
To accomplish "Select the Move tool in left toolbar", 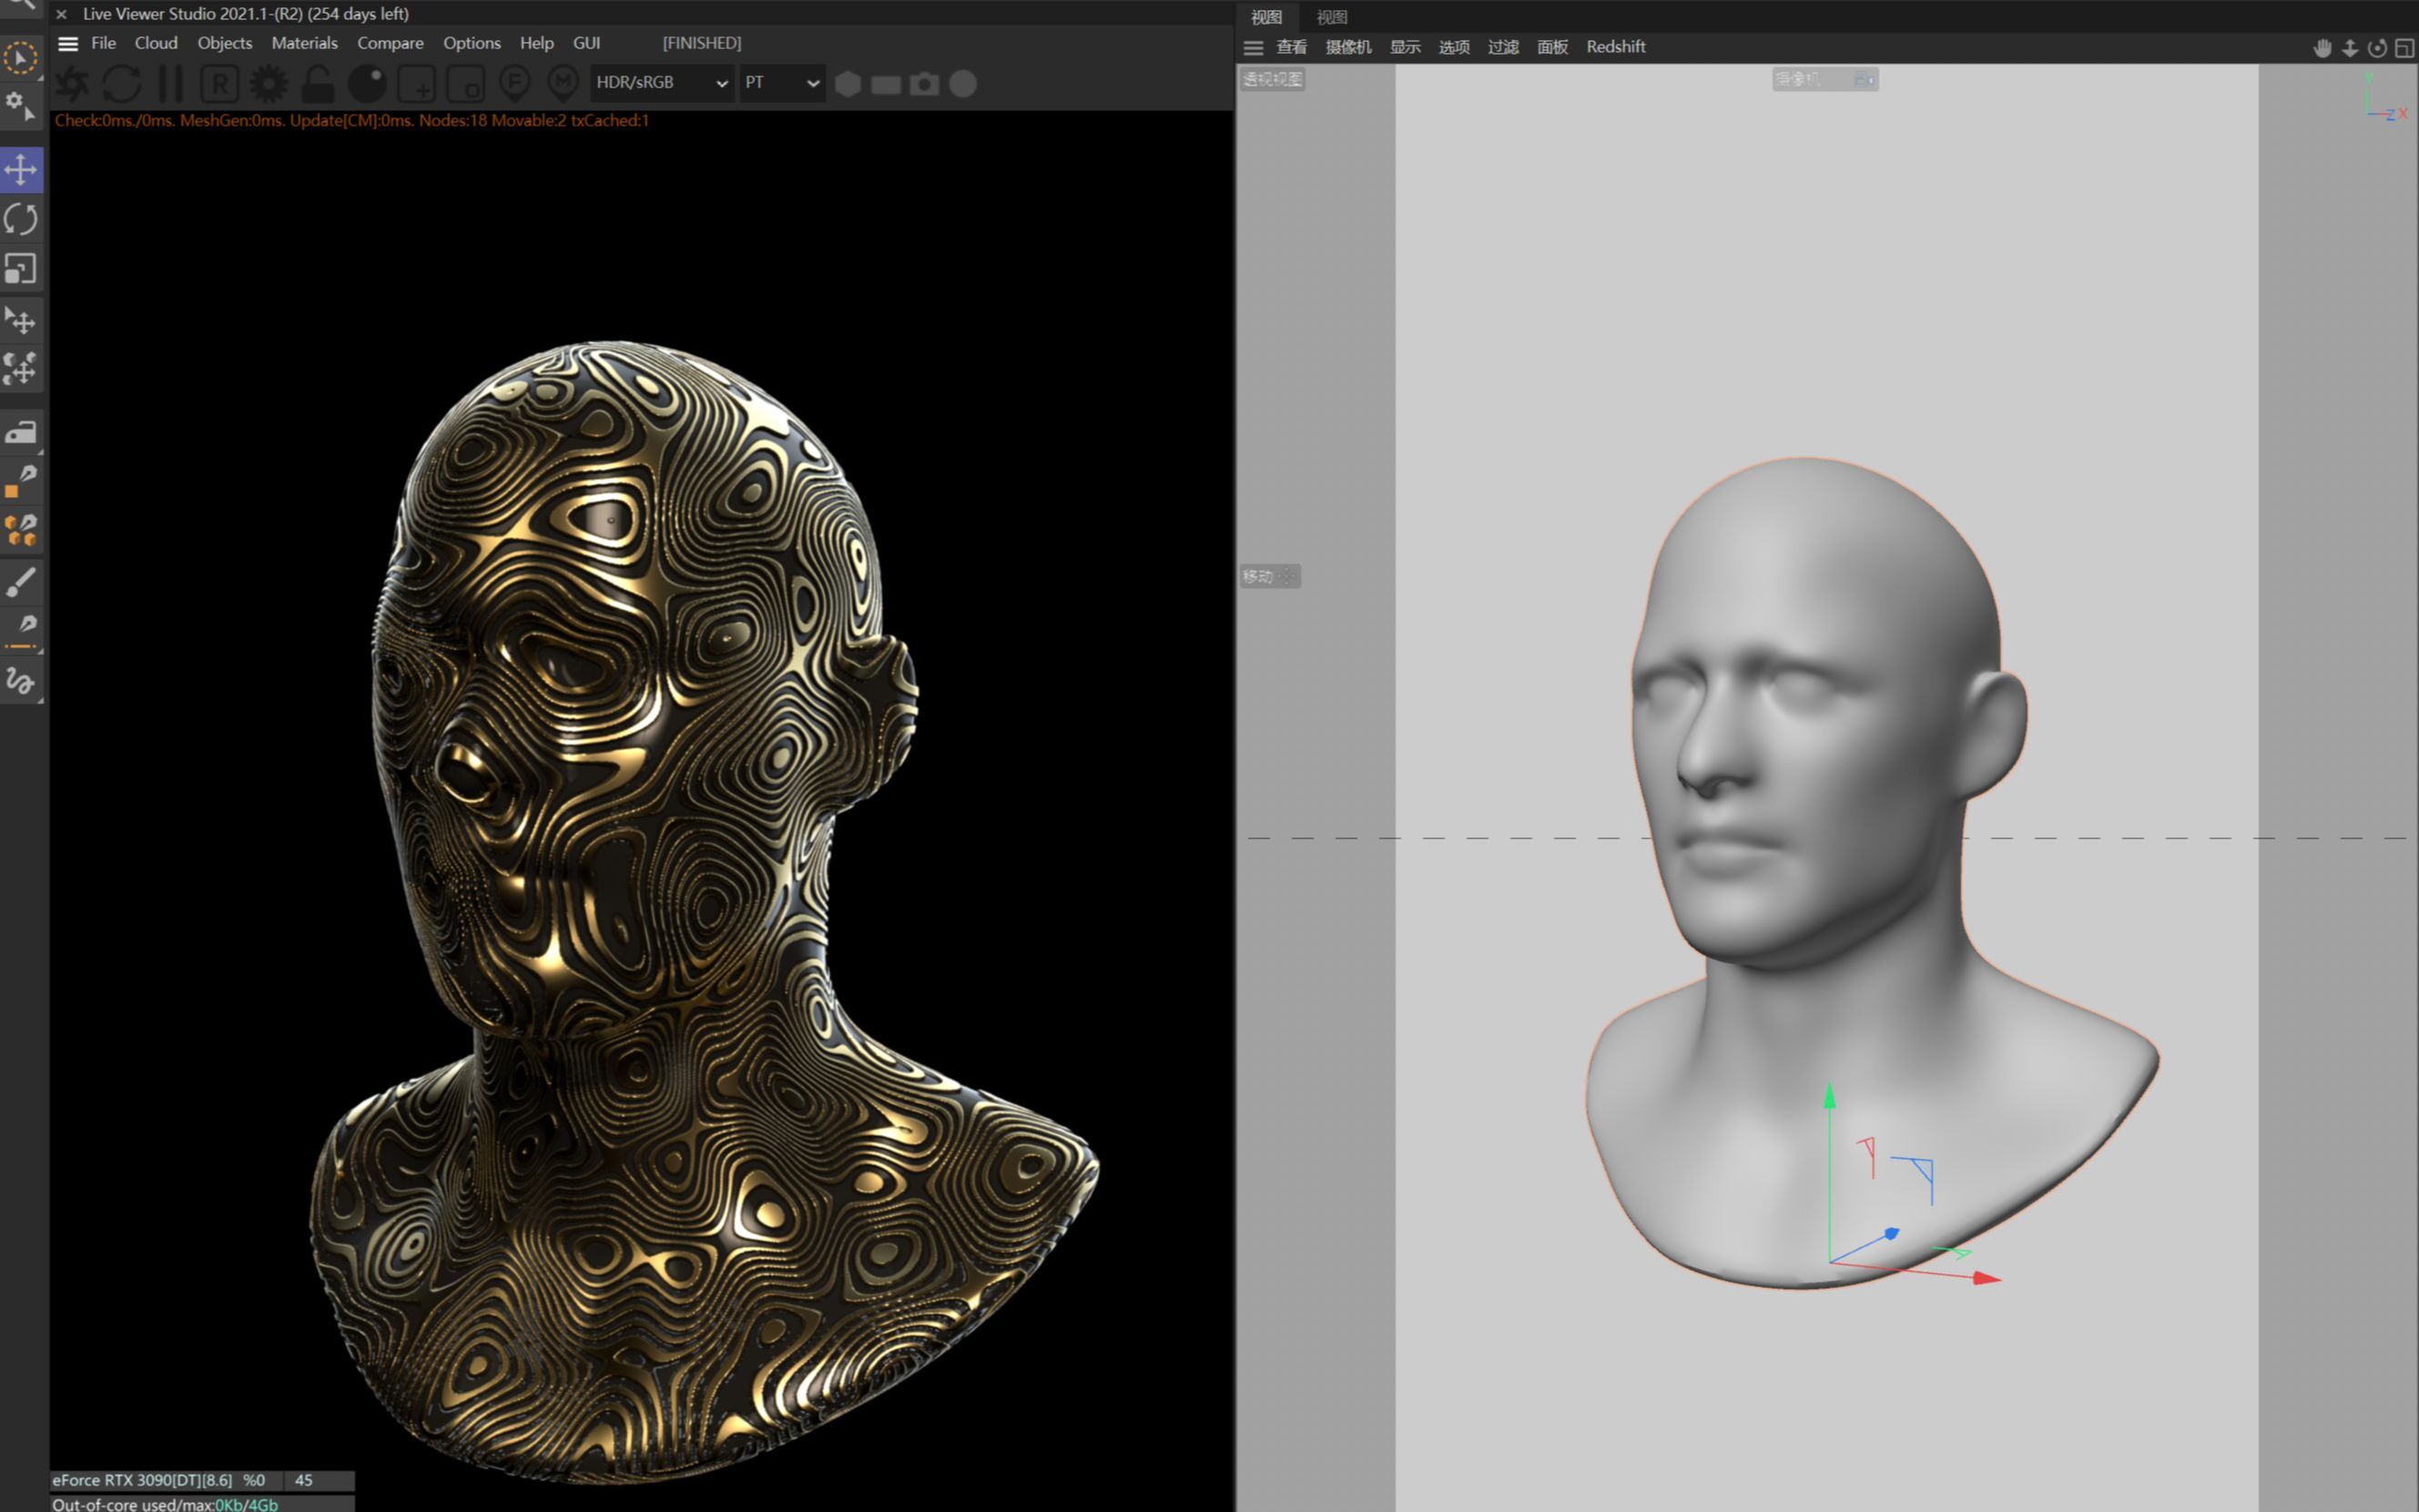I will (x=21, y=169).
